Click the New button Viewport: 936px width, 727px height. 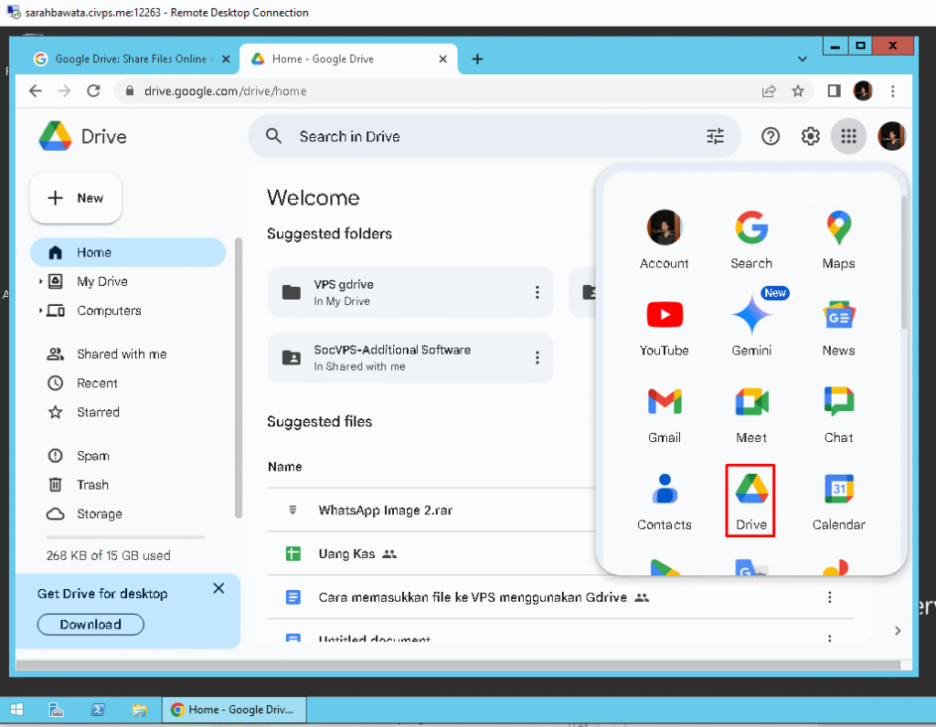pyautogui.click(x=76, y=198)
